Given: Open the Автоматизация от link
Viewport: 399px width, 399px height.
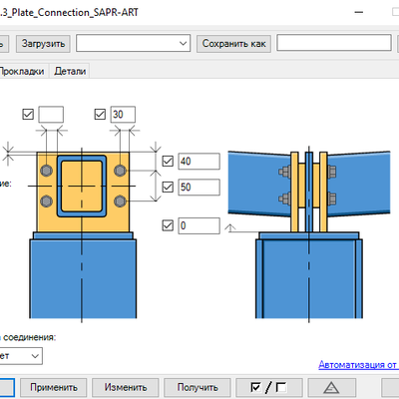Looking at the screenshot, I should click(x=358, y=365).
